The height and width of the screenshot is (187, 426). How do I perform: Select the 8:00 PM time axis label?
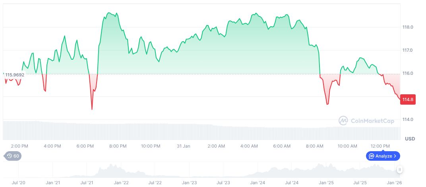click(x=118, y=146)
